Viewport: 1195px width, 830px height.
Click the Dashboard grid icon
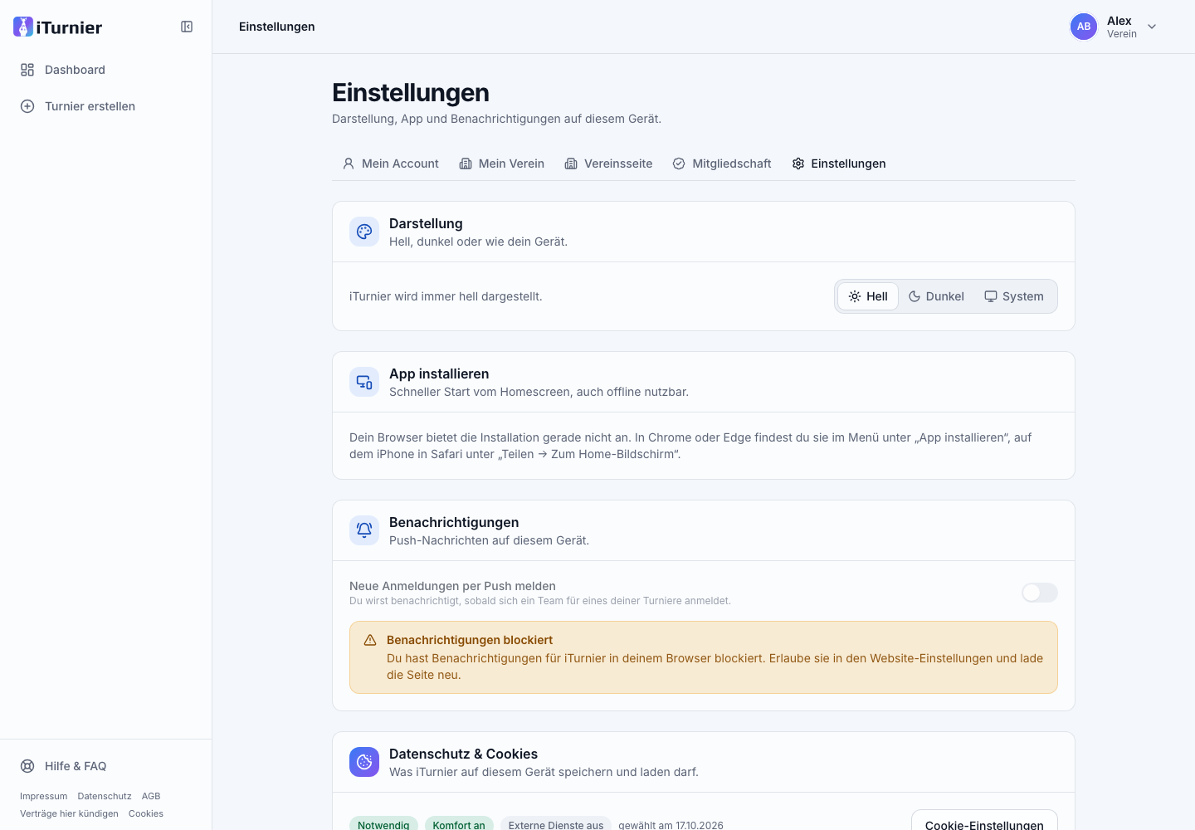click(27, 70)
